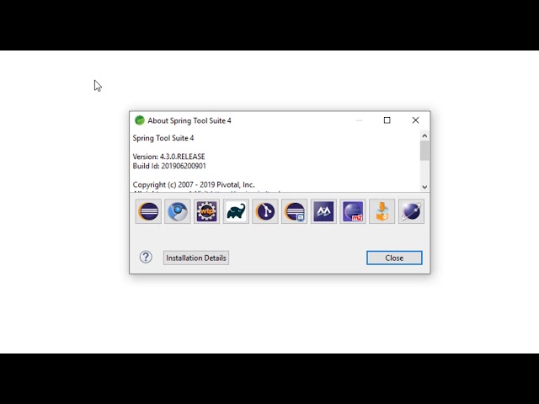Maximize the About Spring Tool Suite 4 dialog

pyautogui.click(x=387, y=120)
